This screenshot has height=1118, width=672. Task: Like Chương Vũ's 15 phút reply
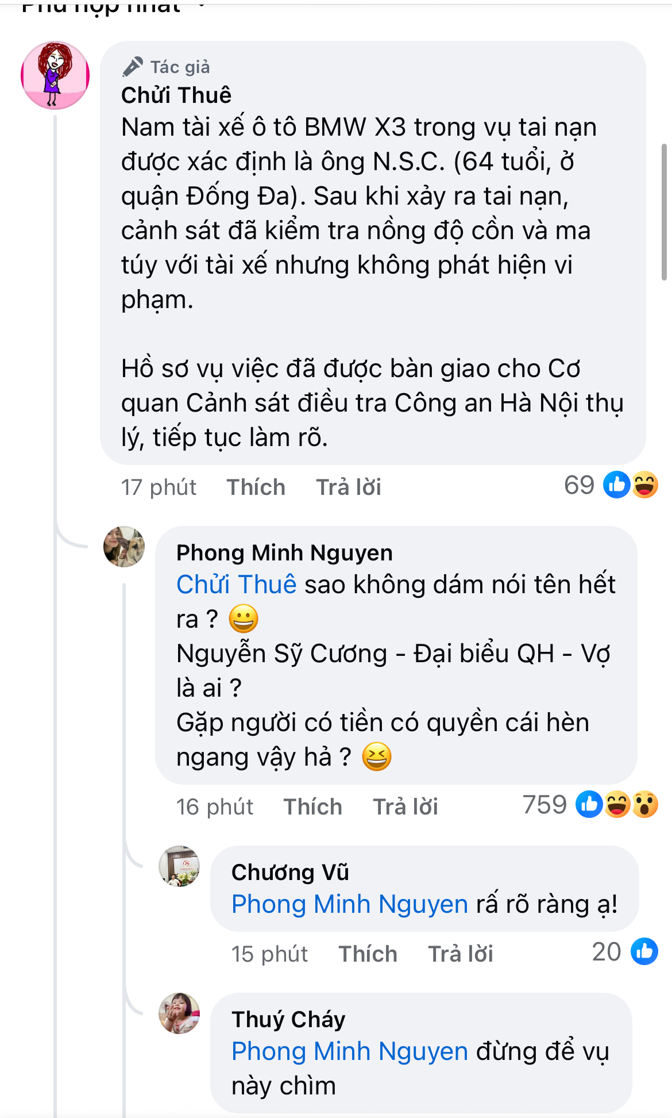[368, 954]
